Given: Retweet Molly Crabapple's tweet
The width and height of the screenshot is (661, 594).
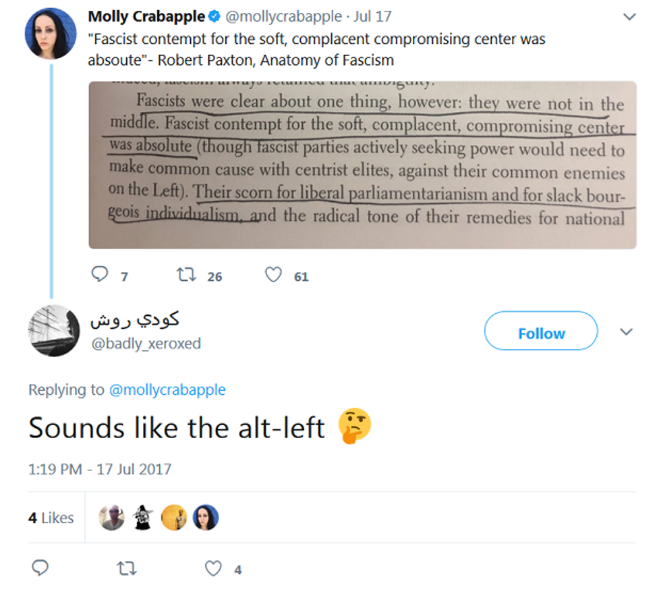Looking at the screenshot, I should pyautogui.click(x=184, y=275).
